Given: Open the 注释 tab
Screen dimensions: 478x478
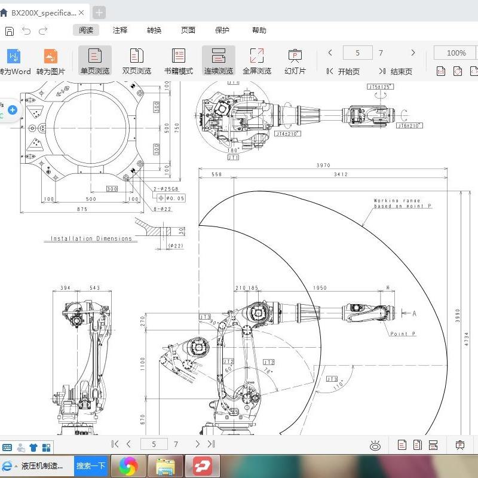Looking at the screenshot, I should [x=120, y=30].
